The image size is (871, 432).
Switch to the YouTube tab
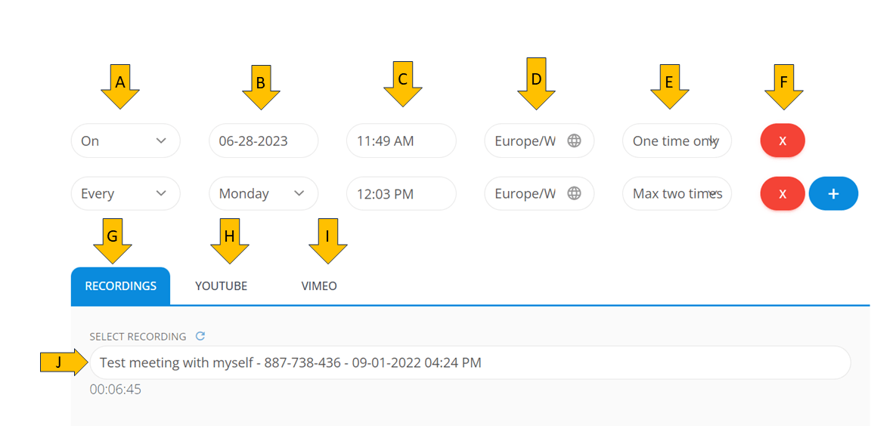pyautogui.click(x=221, y=286)
